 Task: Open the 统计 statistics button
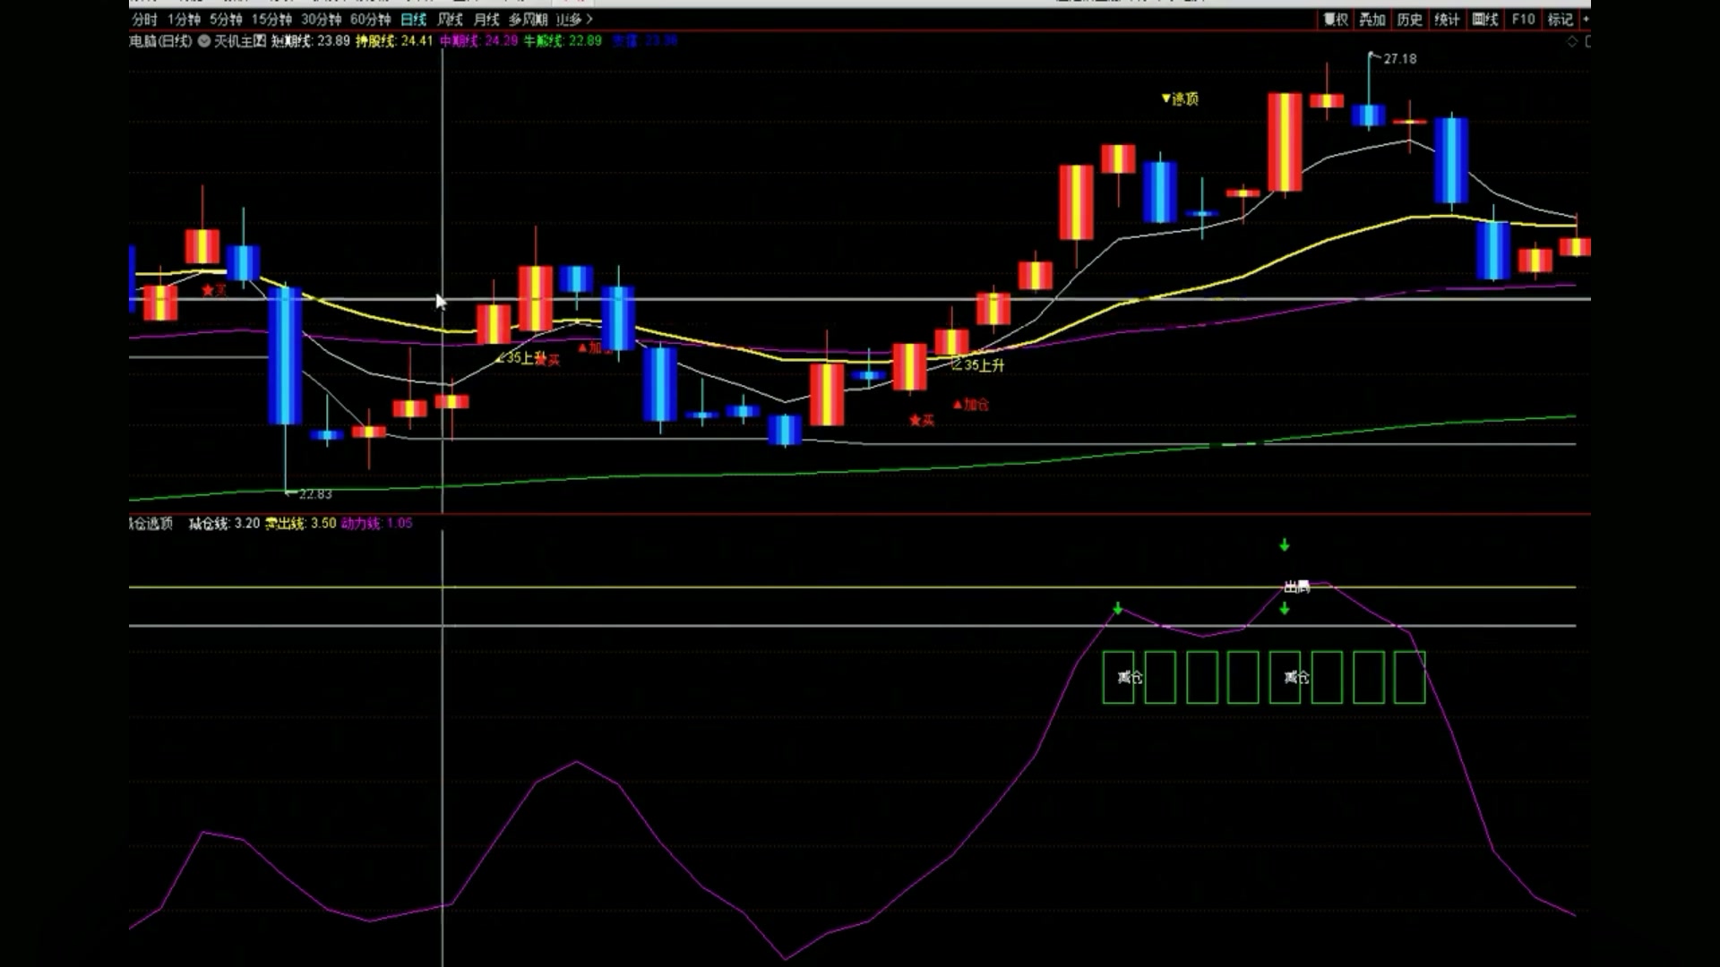(1447, 19)
